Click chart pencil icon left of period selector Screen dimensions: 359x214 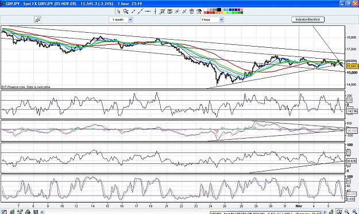pos(37,20)
